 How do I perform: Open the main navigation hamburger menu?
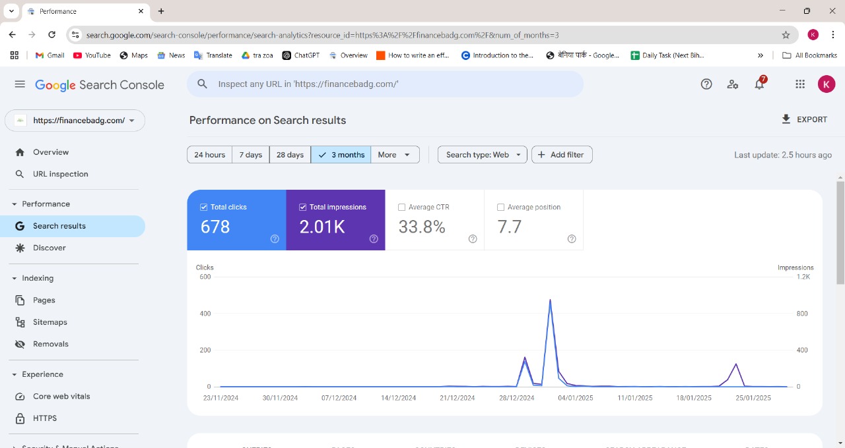click(x=20, y=84)
